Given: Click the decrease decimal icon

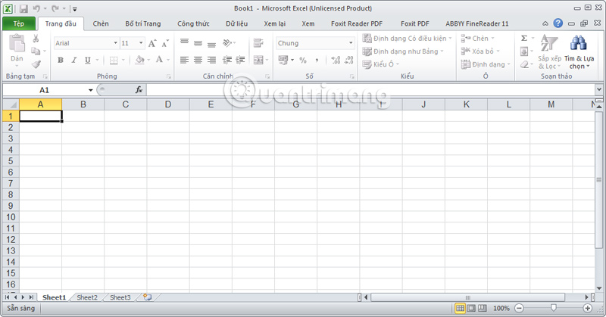Looking at the screenshot, I should click(349, 60).
